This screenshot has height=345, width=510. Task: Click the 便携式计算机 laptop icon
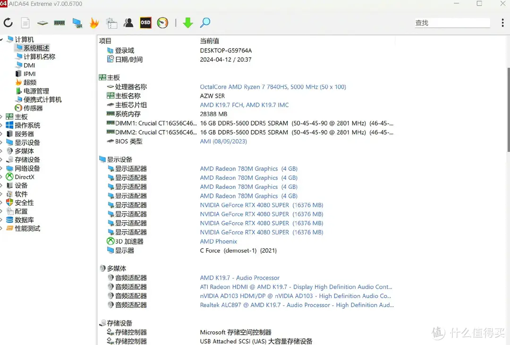(x=19, y=99)
